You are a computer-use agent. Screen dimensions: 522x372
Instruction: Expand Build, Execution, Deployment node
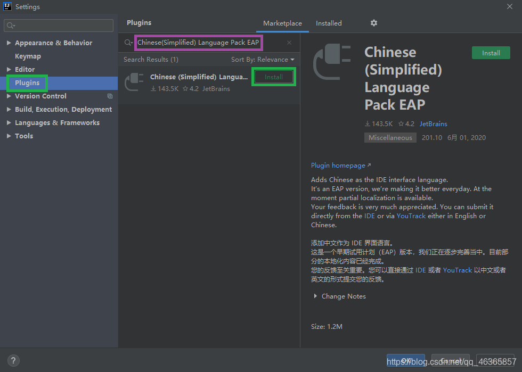pyautogui.click(x=9, y=109)
